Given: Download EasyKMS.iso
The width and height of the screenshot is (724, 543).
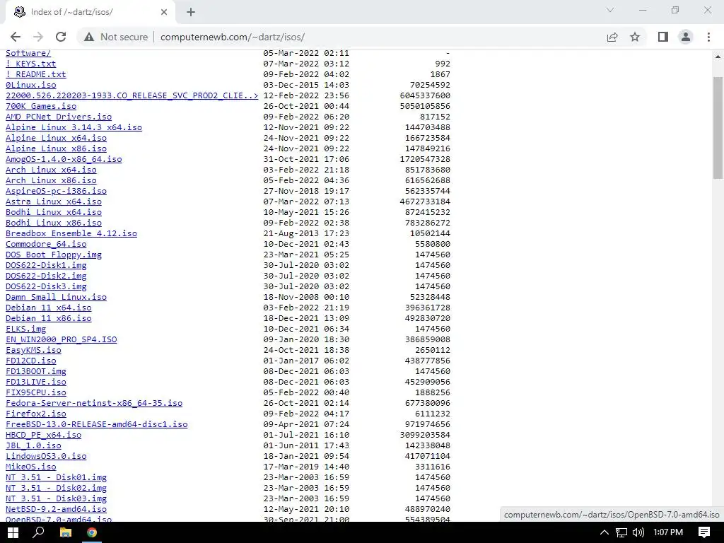Looking at the screenshot, I should tap(33, 351).
